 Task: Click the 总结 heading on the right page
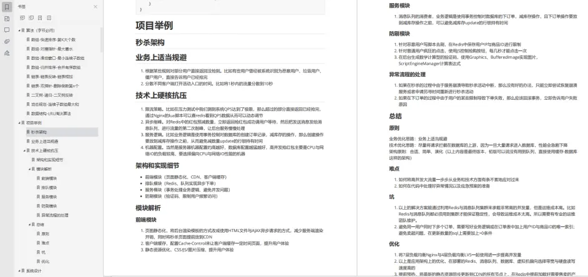pos(396,116)
